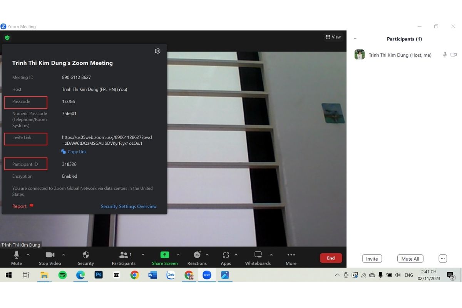
Task: Open the Participants panel from toolbar
Action: pos(124,258)
